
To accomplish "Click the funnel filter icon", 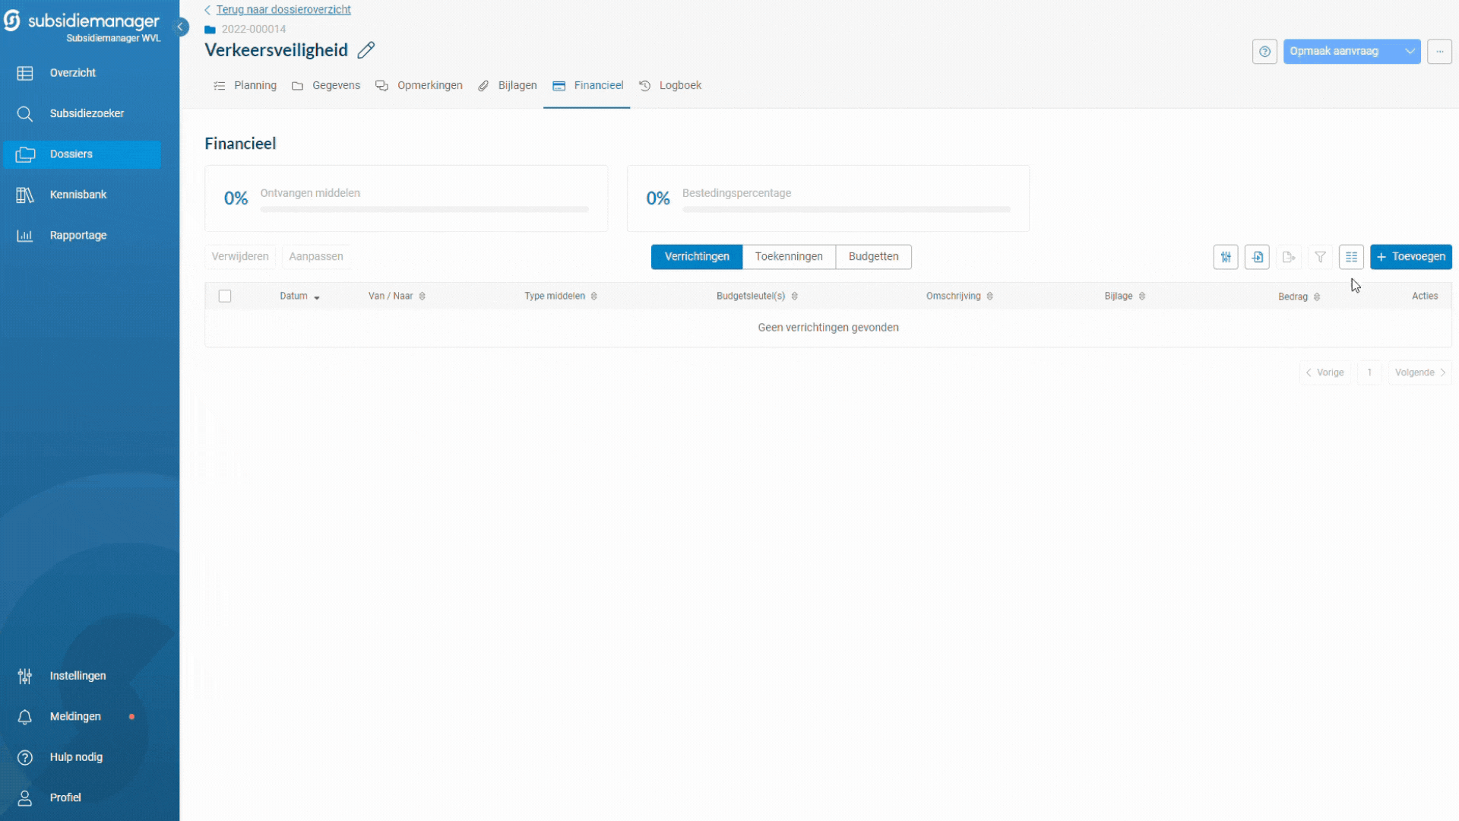I will point(1320,257).
